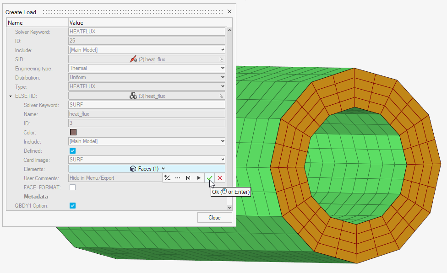Click the brown Color swatch
447x273 pixels.
click(73, 132)
